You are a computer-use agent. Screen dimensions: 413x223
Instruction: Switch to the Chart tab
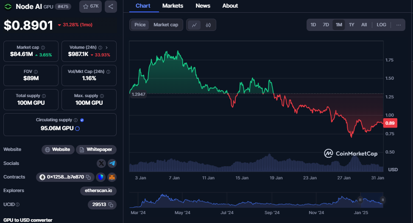[143, 6]
